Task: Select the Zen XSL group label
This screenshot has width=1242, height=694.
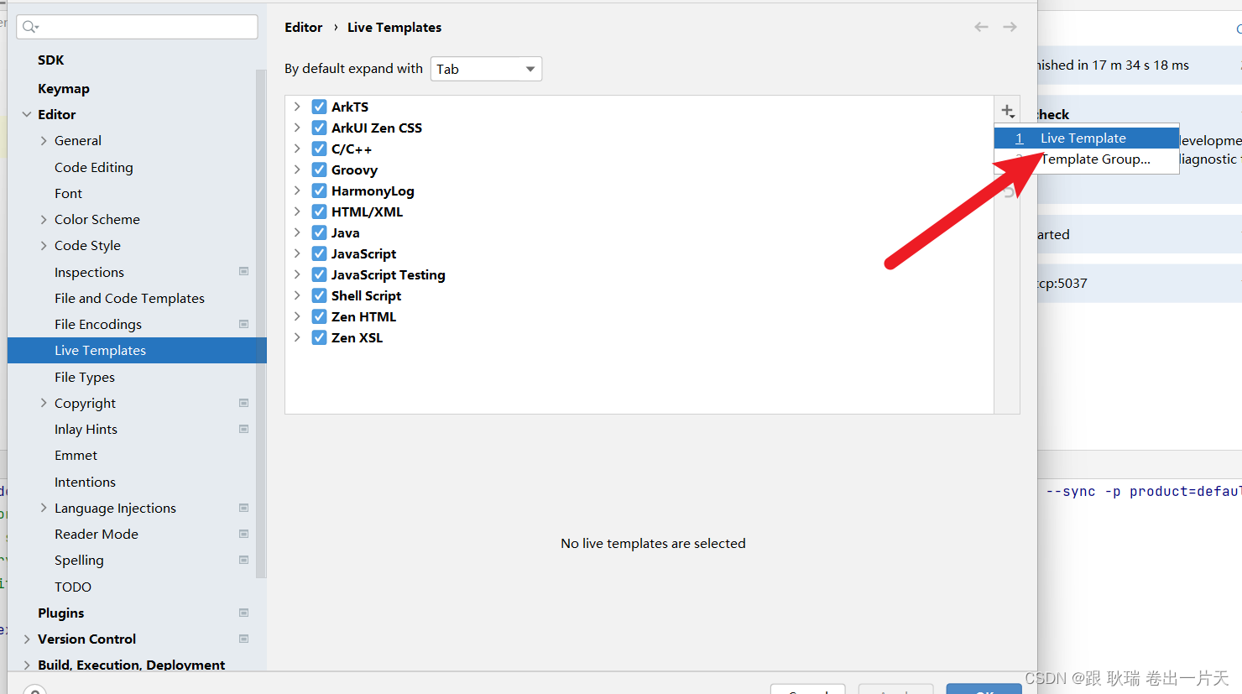Action: 357,337
